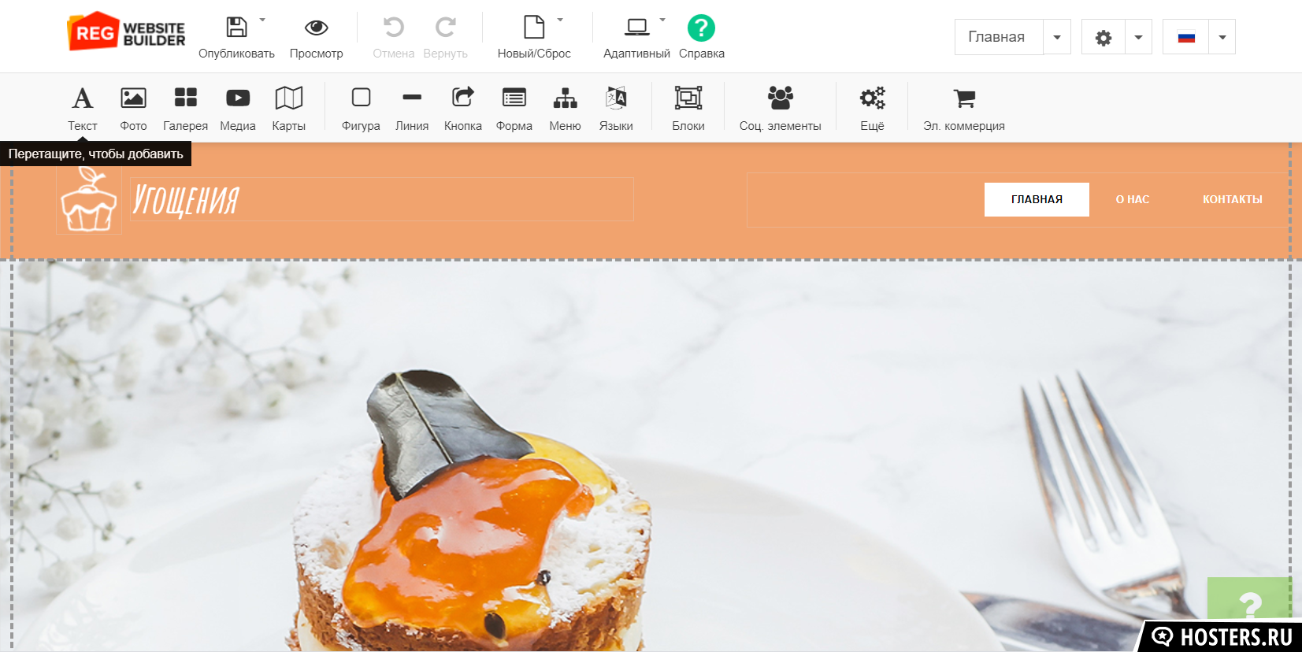Click the Russian flag language icon
The height and width of the screenshot is (652, 1302).
[1186, 37]
